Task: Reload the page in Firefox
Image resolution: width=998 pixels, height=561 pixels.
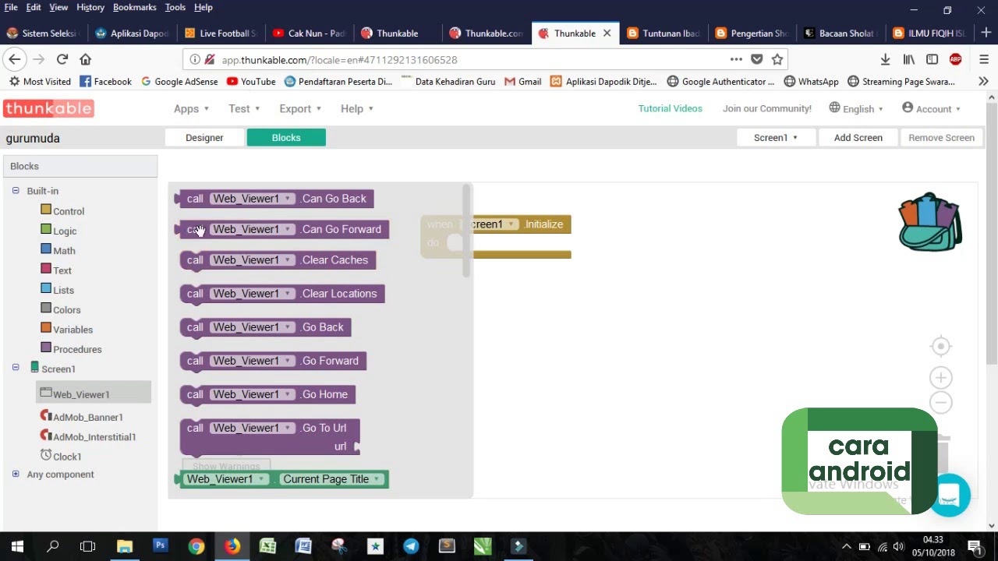Action: click(x=62, y=59)
